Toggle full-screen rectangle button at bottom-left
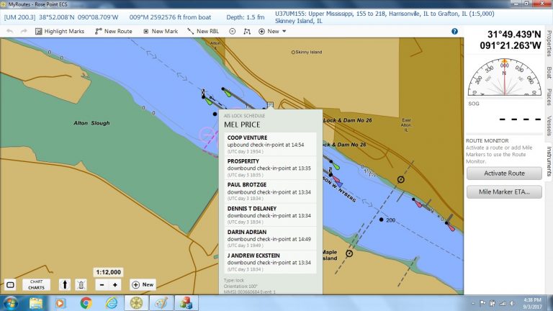The width and height of the screenshot is (553, 311). (10, 284)
